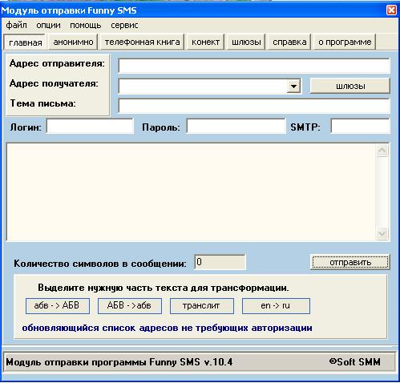Go to the шлюзы tab

(x=246, y=42)
